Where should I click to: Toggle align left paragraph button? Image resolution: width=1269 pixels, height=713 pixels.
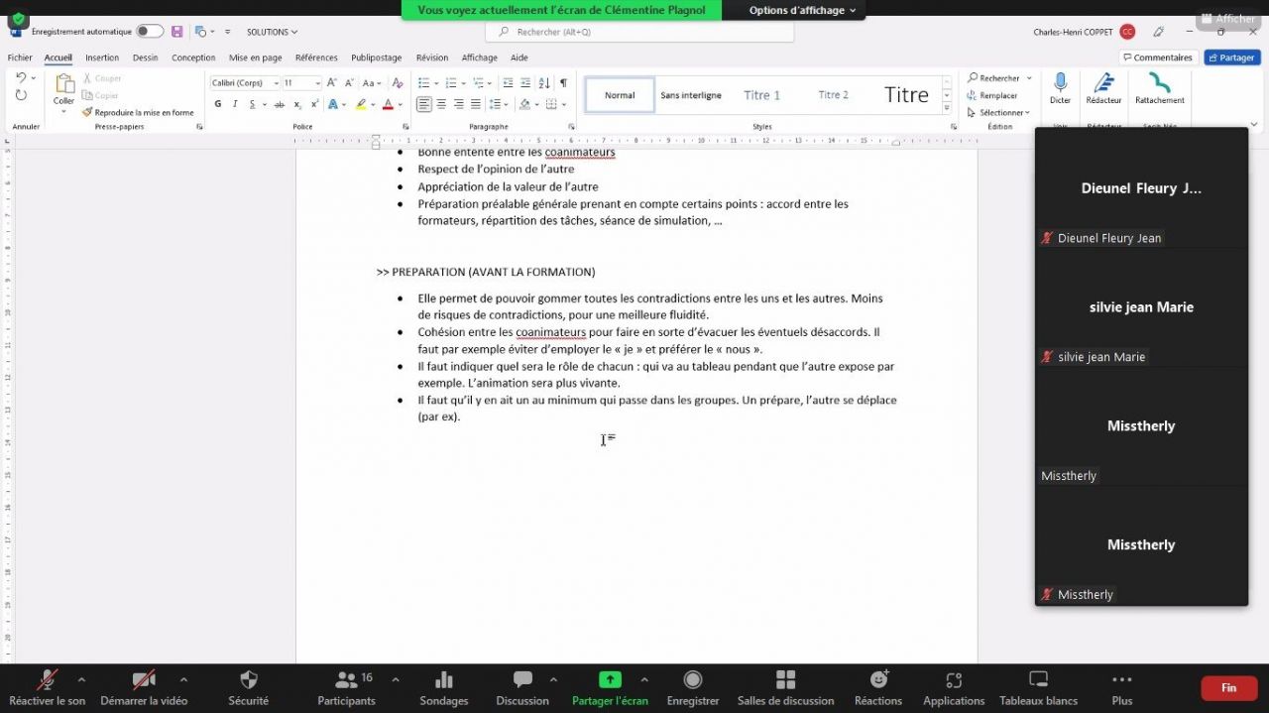[424, 104]
